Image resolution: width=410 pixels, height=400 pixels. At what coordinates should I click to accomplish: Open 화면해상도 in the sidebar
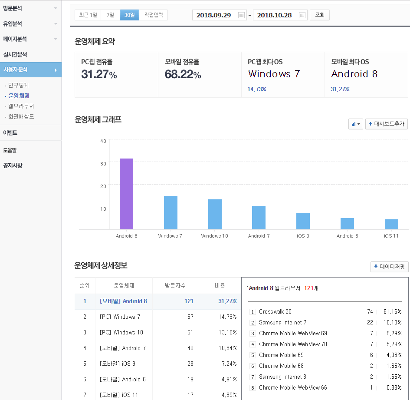21,116
